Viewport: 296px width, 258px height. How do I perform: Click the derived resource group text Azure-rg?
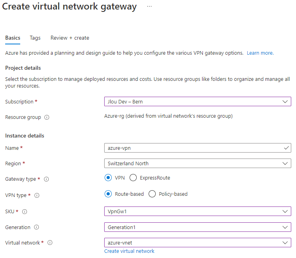point(168,116)
